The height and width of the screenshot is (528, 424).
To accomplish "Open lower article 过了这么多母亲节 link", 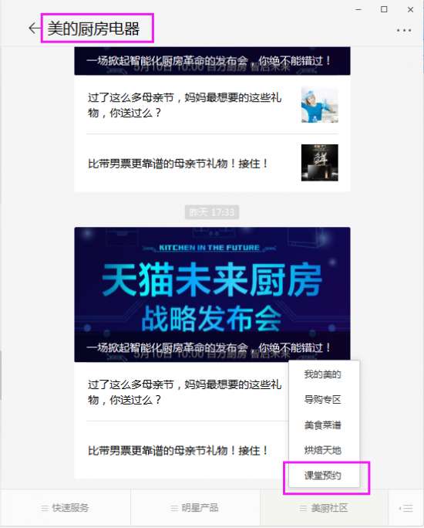I will tap(184, 392).
